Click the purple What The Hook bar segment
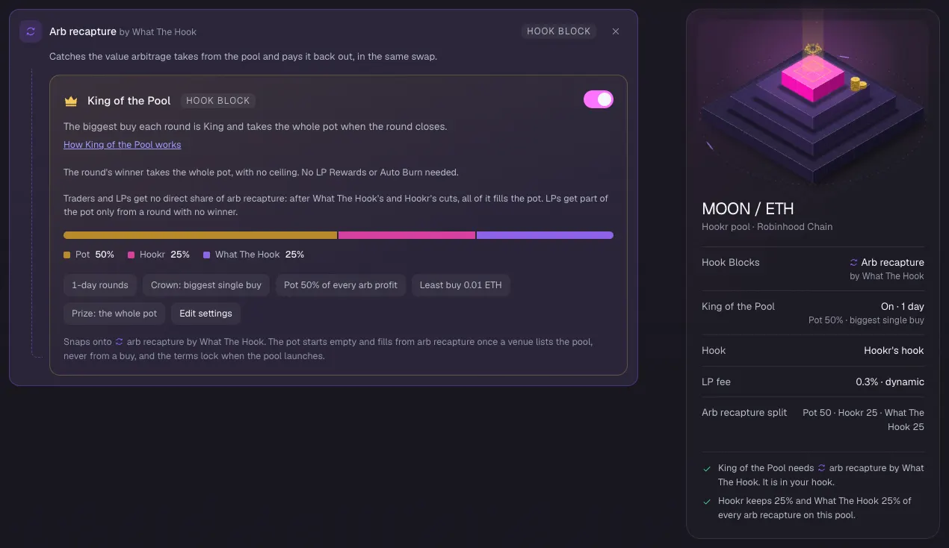 (x=545, y=235)
